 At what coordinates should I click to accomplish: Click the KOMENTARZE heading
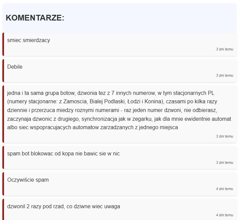tap(35, 18)
